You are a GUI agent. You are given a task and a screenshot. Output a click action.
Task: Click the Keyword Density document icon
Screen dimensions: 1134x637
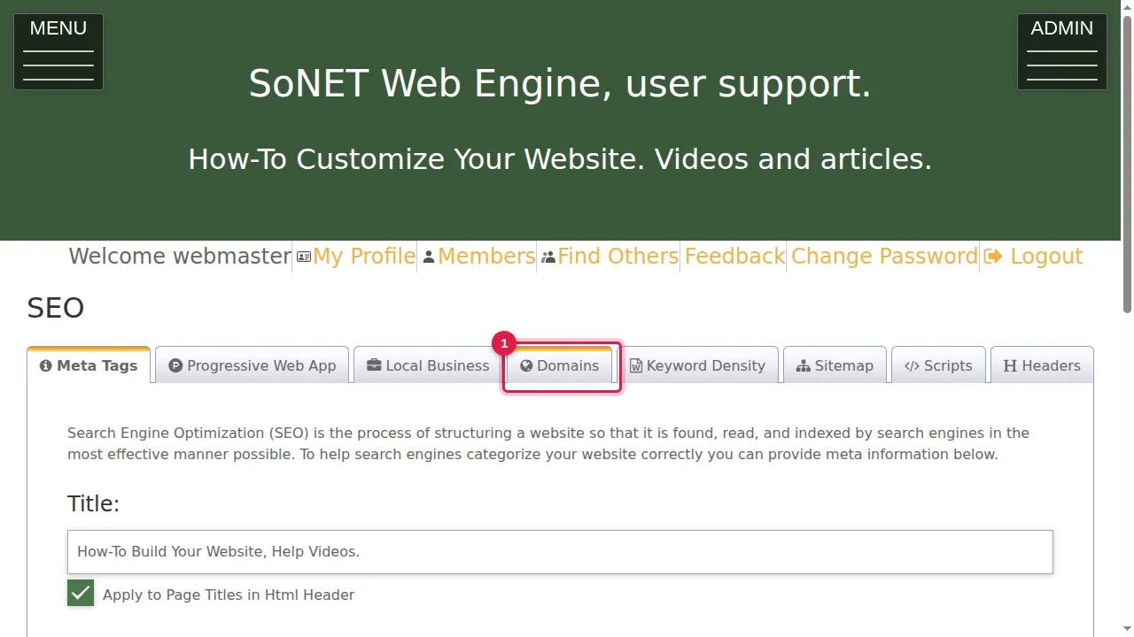[x=636, y=365]
